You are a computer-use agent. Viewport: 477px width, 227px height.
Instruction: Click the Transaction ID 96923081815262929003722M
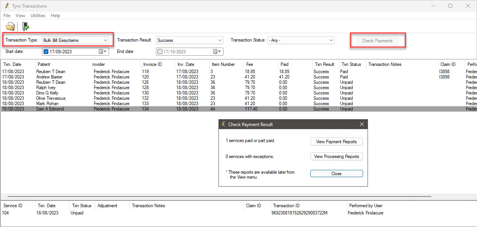(300, 213)
